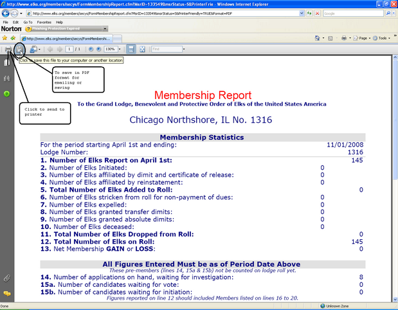Image resolution: width=398 pixels, height=310 pixels.
Task: Click the PDF zoom in button
Action: (99, 50)
